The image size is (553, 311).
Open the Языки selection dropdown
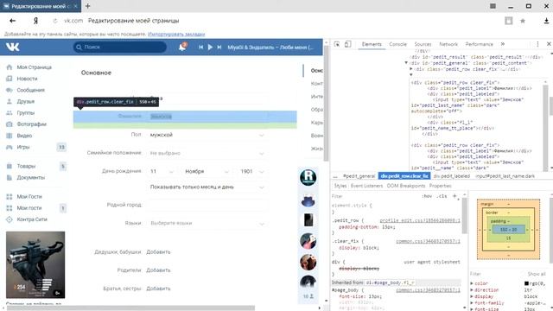pos(207,223)
